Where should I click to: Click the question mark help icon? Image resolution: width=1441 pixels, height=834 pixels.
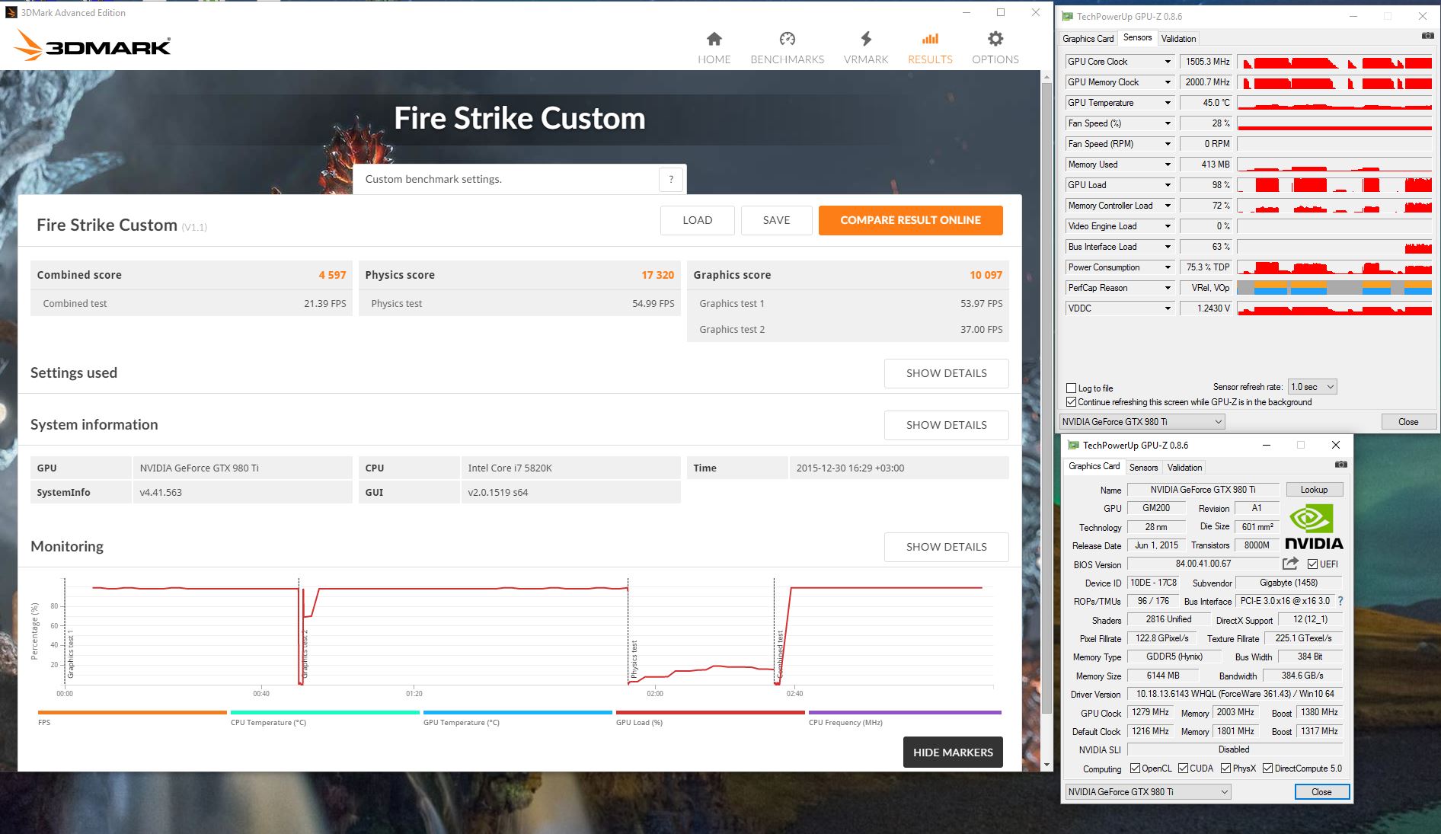(671, 180)
